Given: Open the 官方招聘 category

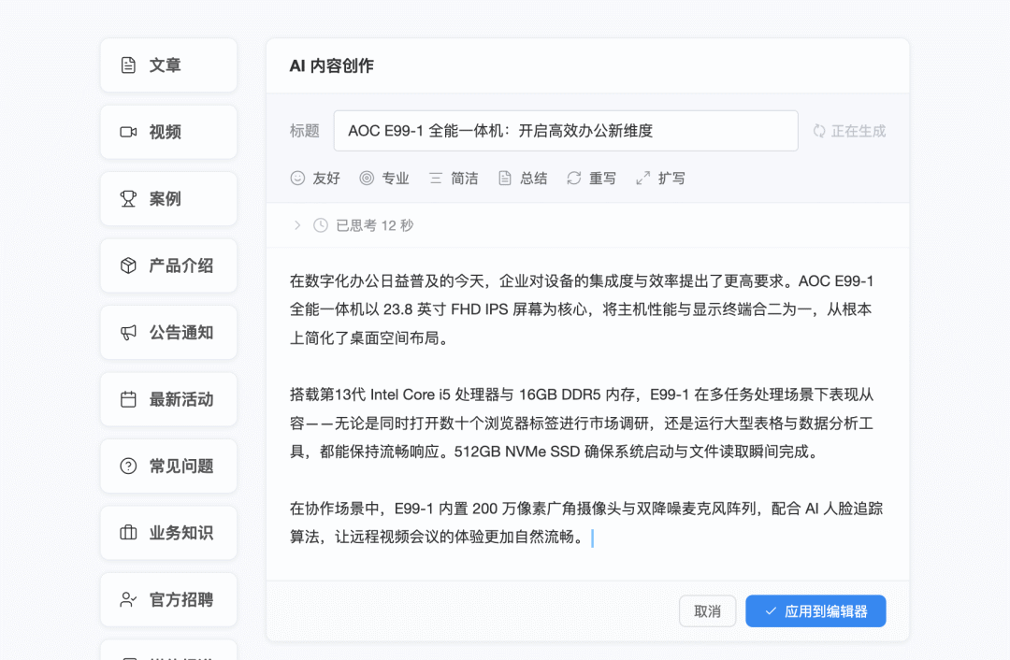Looking at the screenshot, I should (168, 599).
